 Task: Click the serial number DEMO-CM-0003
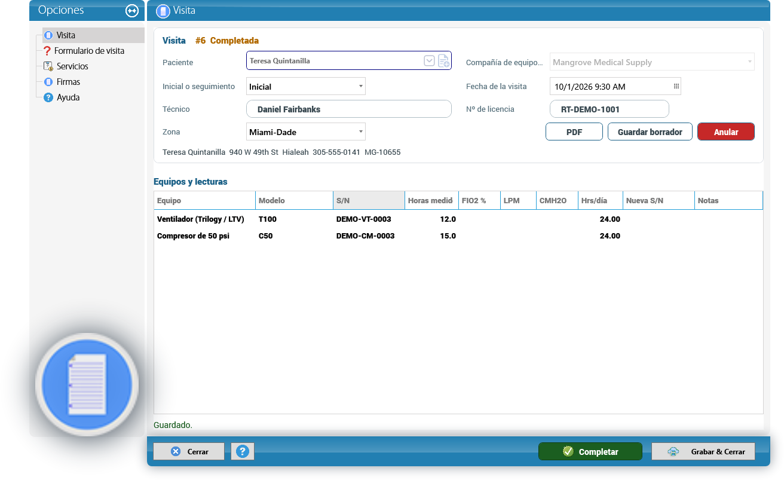point(366,236)
